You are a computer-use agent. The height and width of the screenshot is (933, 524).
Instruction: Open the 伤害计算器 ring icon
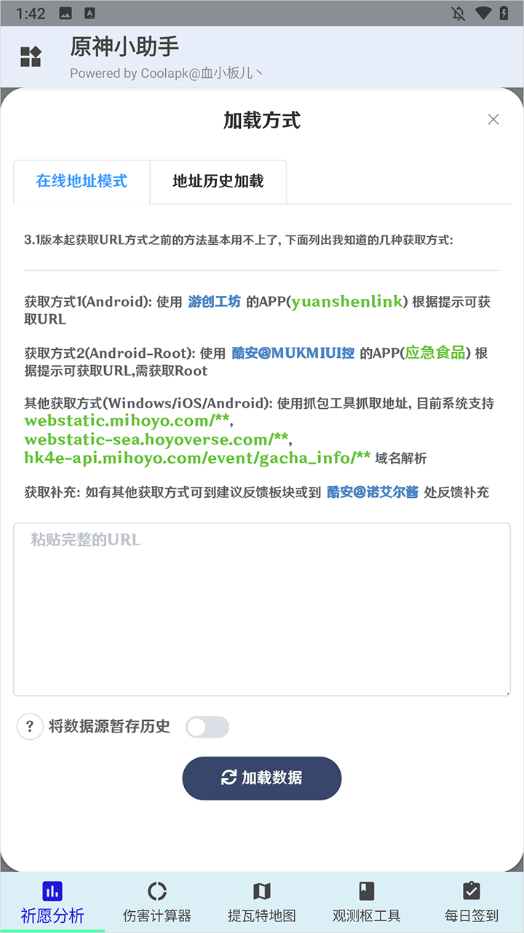coord(157,890)
